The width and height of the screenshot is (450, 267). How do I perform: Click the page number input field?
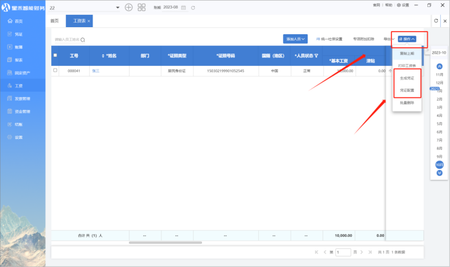click(343, 252)
